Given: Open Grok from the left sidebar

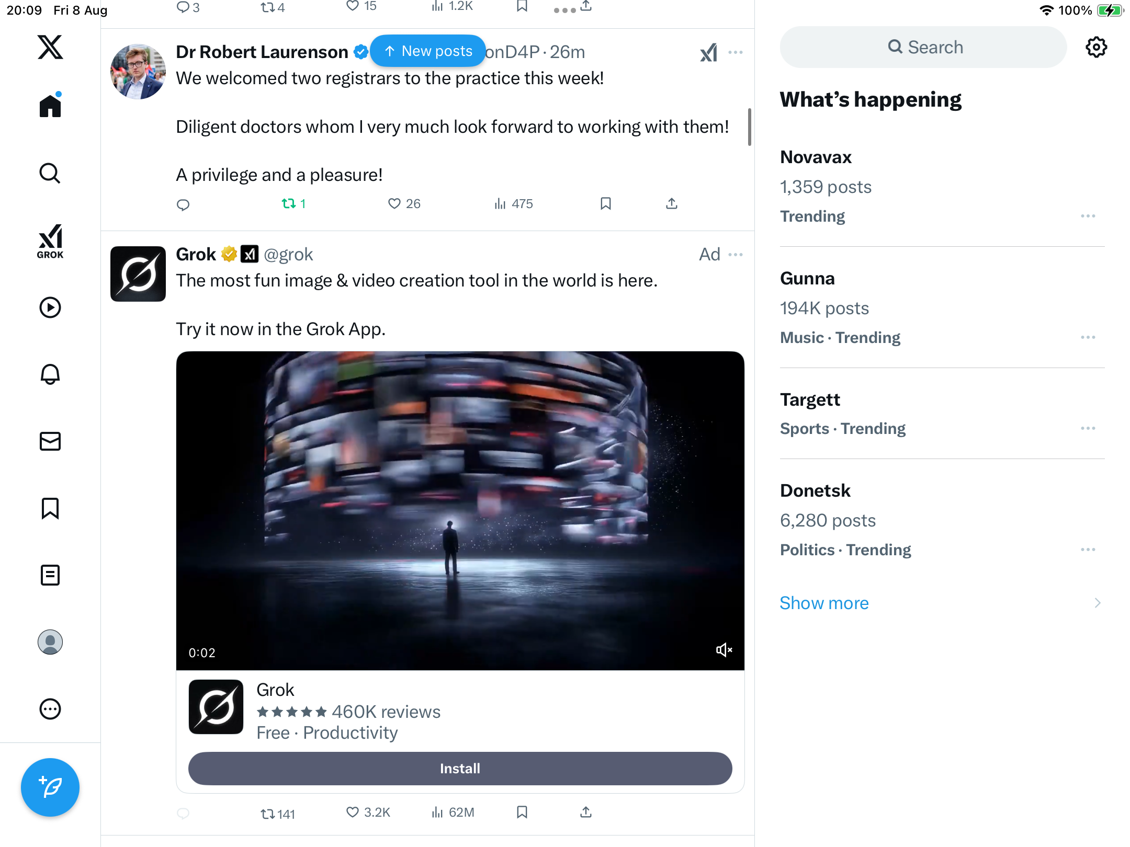Looking at the screenshot, I should click(x=50, y=242).
